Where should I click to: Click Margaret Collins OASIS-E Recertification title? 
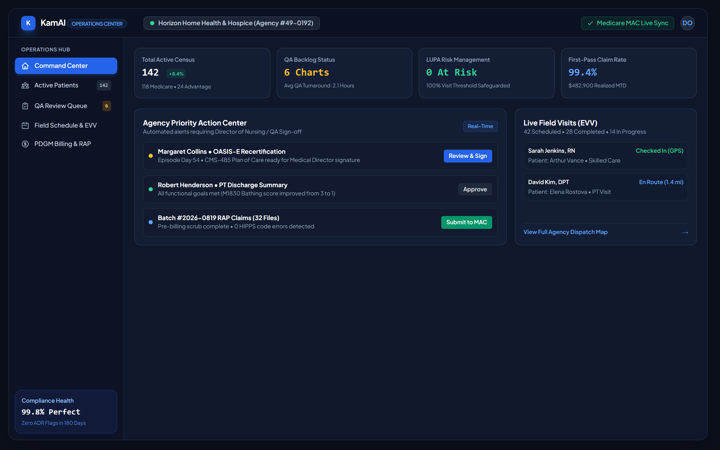(x=222, y=152)
